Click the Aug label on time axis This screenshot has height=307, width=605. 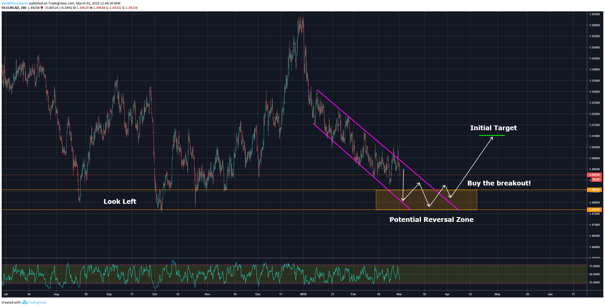click(x=56, y=294)
